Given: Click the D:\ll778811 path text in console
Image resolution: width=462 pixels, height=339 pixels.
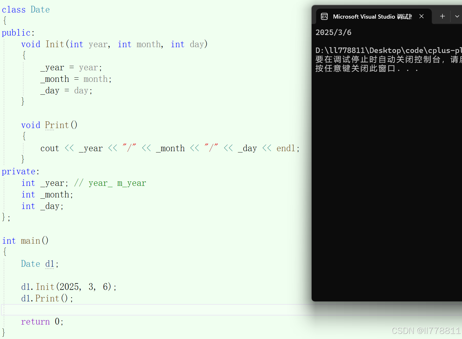Looking at the screenshot, I should tap(369, 50).
